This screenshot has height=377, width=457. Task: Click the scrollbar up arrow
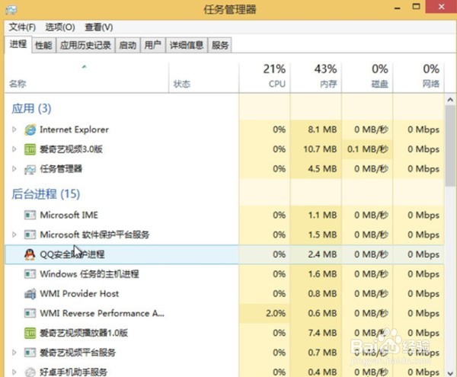pyautogui.click(x=450, y=100)
